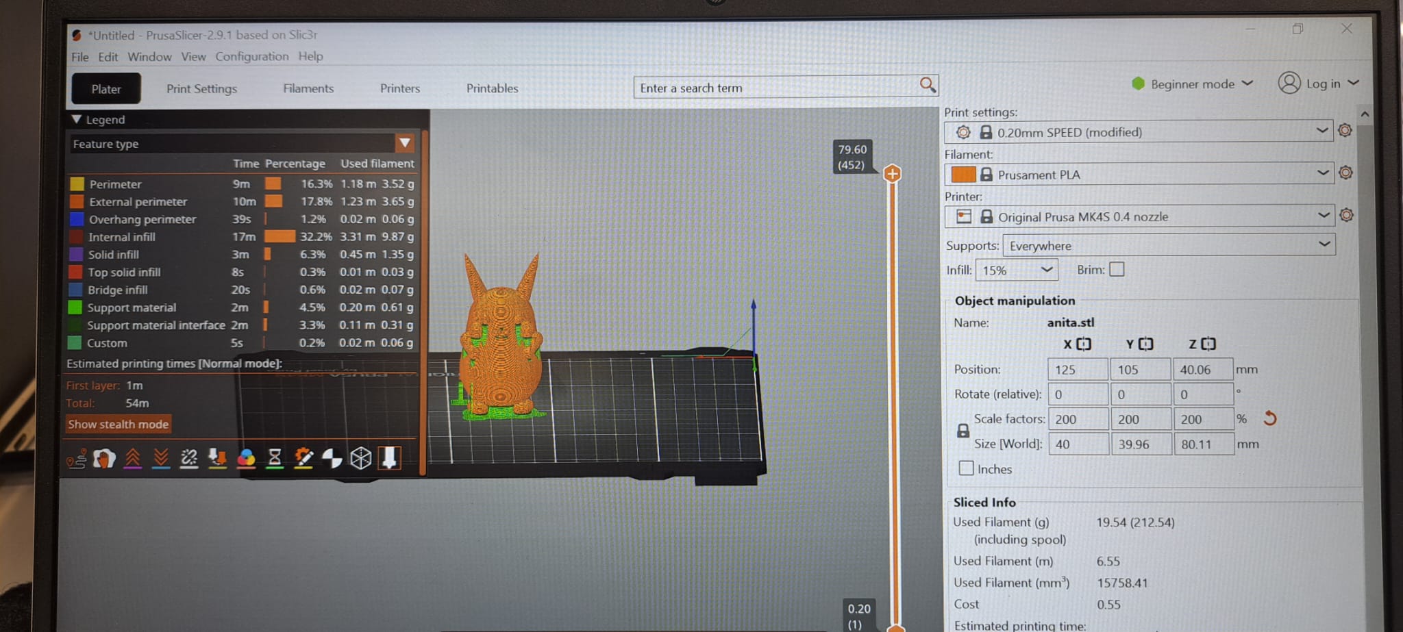Open printer settings gear icon
Viewport: 1403px width, 632px height.
pos(1346,215)
